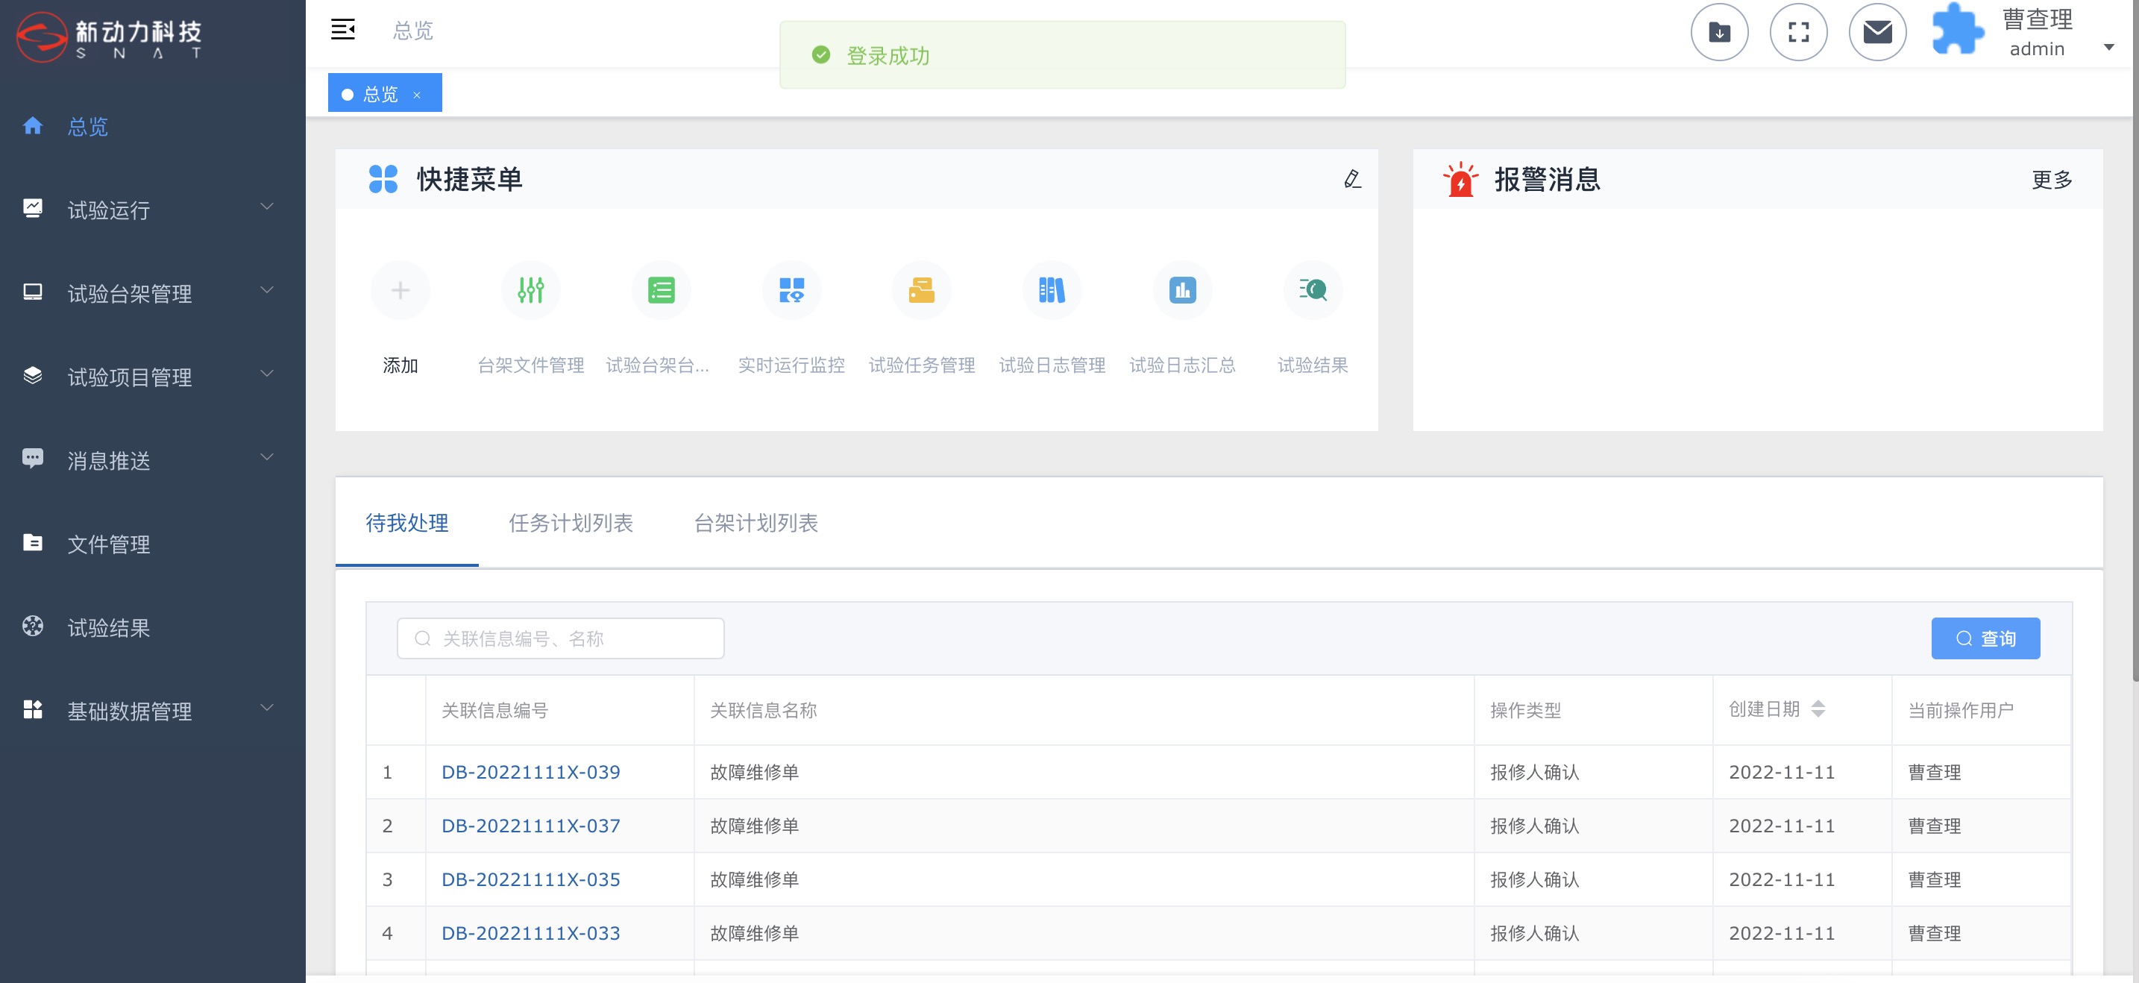The height and width of the screenshot is (983, 2139).
Task: Close the 总览 page tab
Action: click(417, 95)
